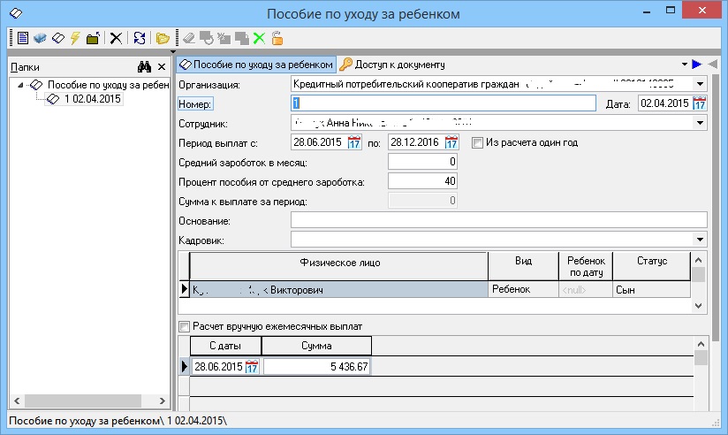Screen dimensions: 728x435
Task: Click the Процент пособия field with 40
Action: [x=422, y=181]
